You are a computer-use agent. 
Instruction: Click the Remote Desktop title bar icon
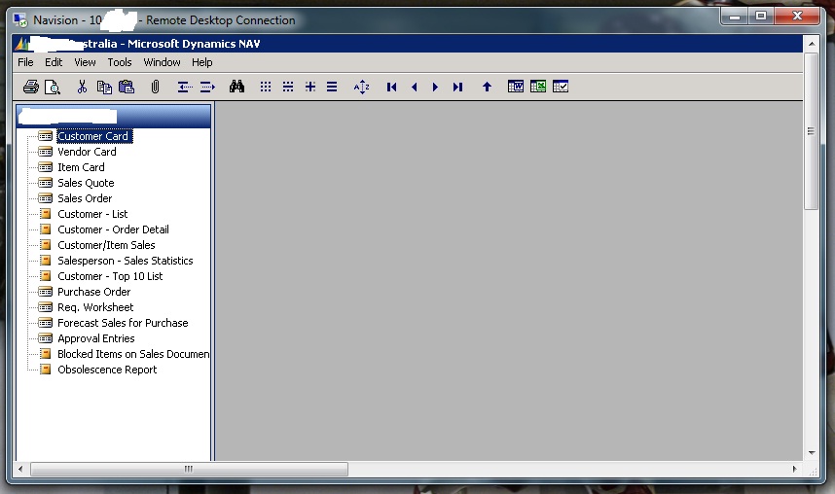(x=20, y=20)
